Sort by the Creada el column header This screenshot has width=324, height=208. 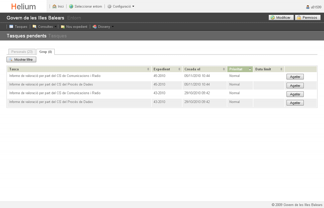tap(204, 69)
